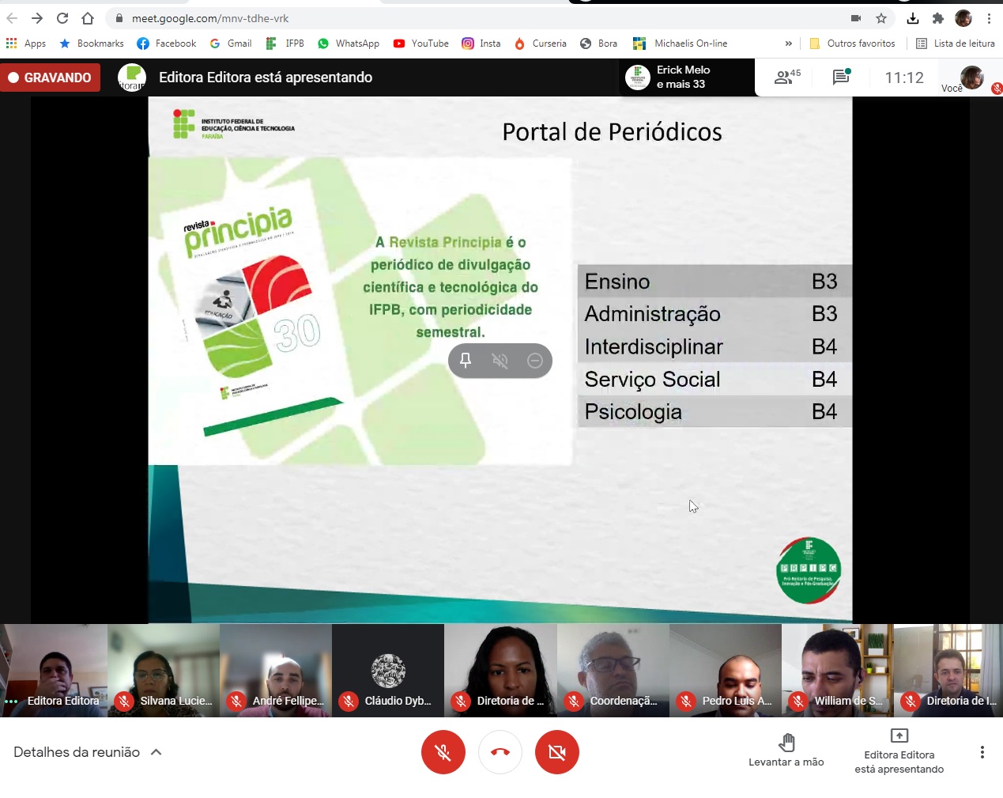The height and width of the screenshot is (798, 1003).
Task: Unmute your microphone
Action: pos(443,752)
